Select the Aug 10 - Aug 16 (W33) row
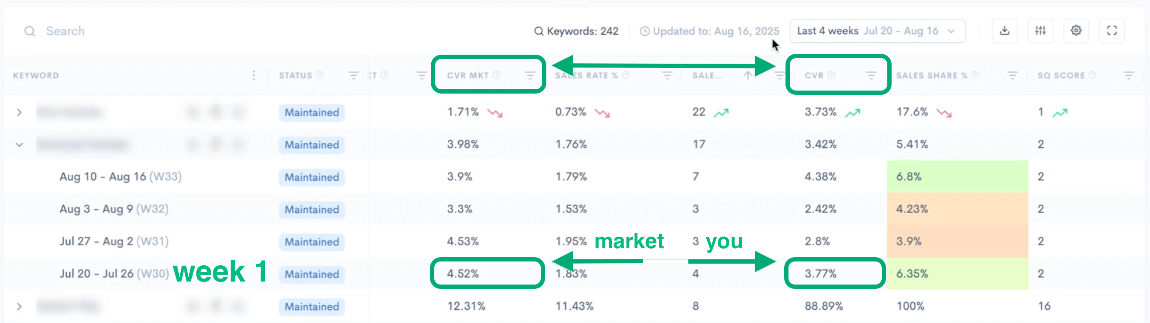The width and height of the screenshot is (1150, 323). tap(121, 177)
